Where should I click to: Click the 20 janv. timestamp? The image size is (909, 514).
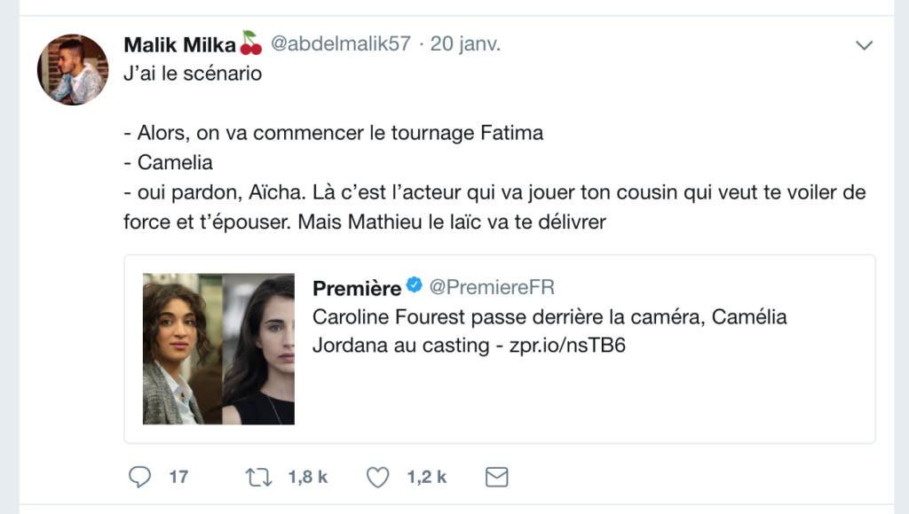[x=465, y=44]
